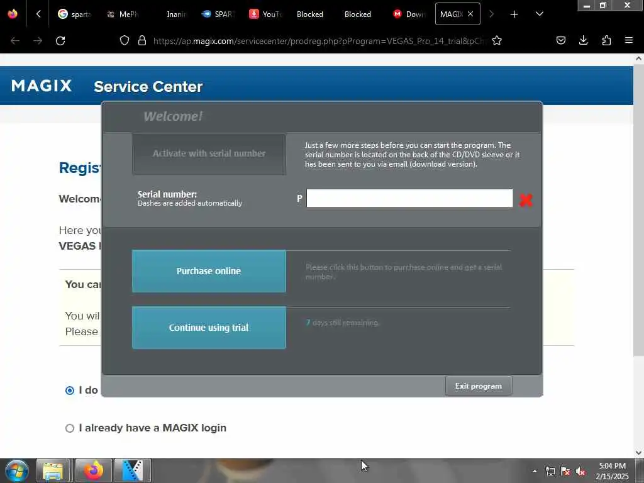Switch to the Google 'sparta' search tab
Viewport: 644px width, 483px height.
coord(74,14)
